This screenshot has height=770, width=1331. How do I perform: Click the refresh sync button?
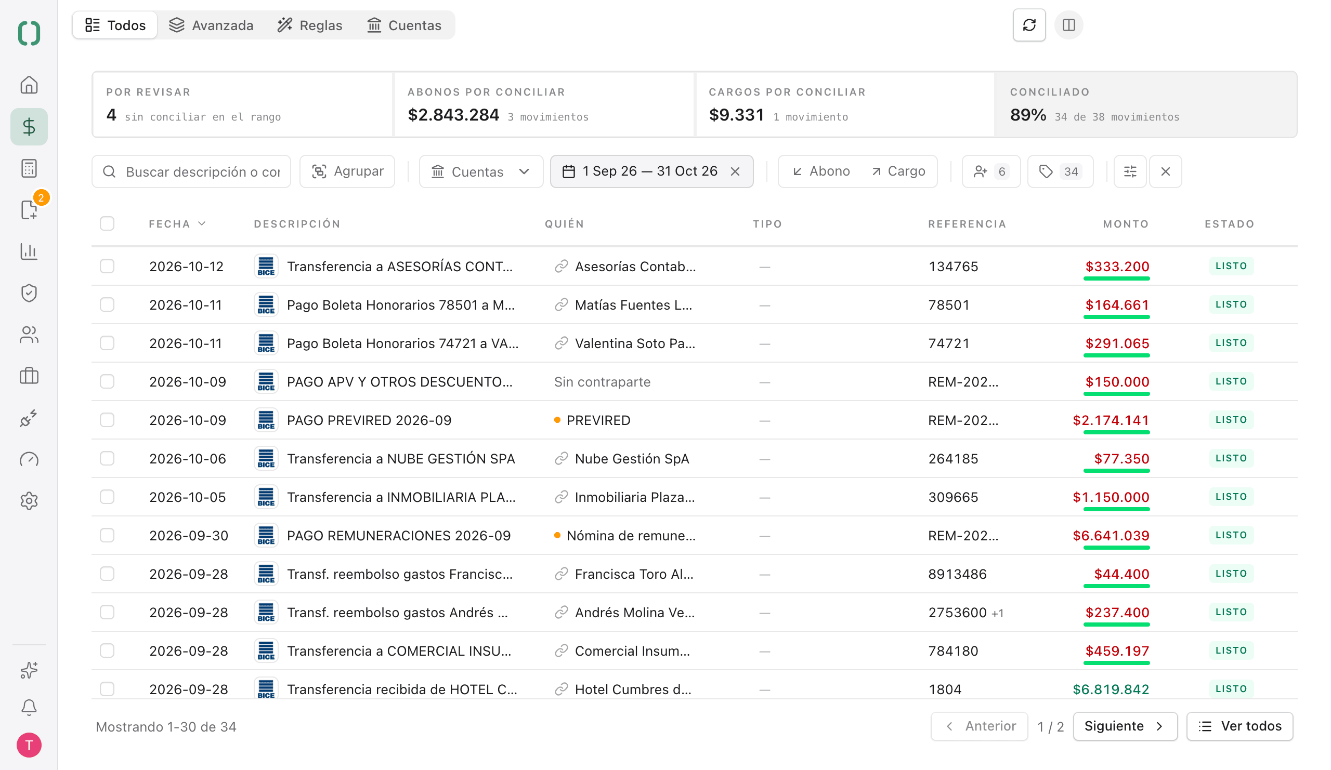1029,25
